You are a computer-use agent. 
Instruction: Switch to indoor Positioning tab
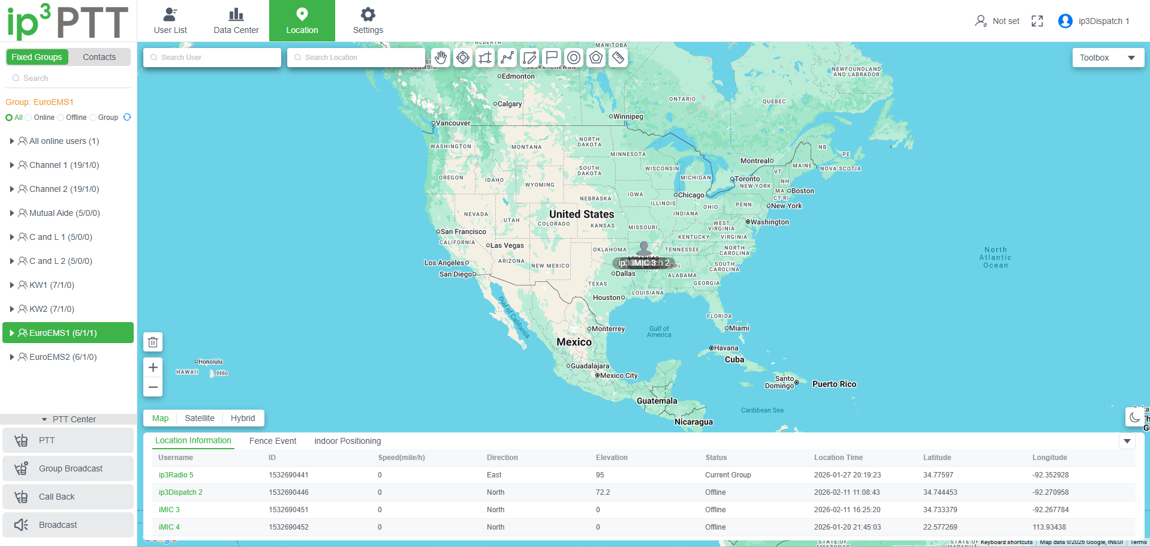tap(348, 441)
